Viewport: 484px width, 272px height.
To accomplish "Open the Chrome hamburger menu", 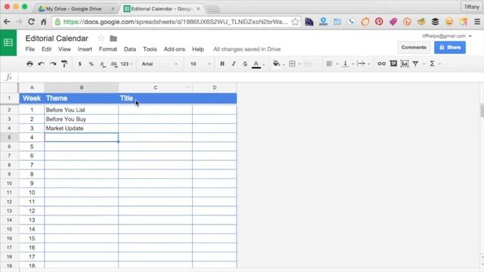I will click(x=477, y=22).
